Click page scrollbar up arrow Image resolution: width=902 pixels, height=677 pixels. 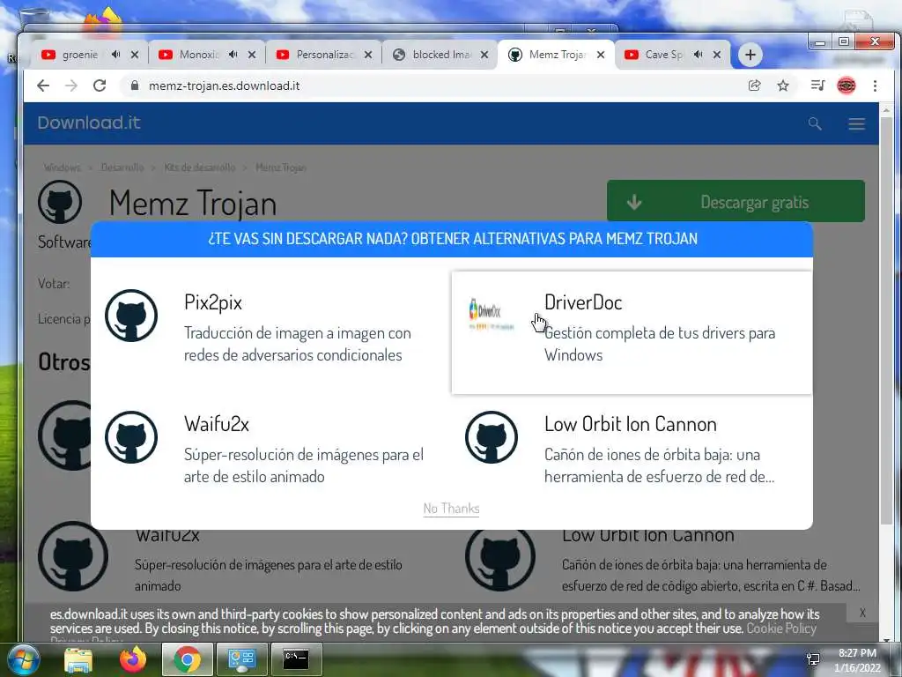(x=886, y=109)
